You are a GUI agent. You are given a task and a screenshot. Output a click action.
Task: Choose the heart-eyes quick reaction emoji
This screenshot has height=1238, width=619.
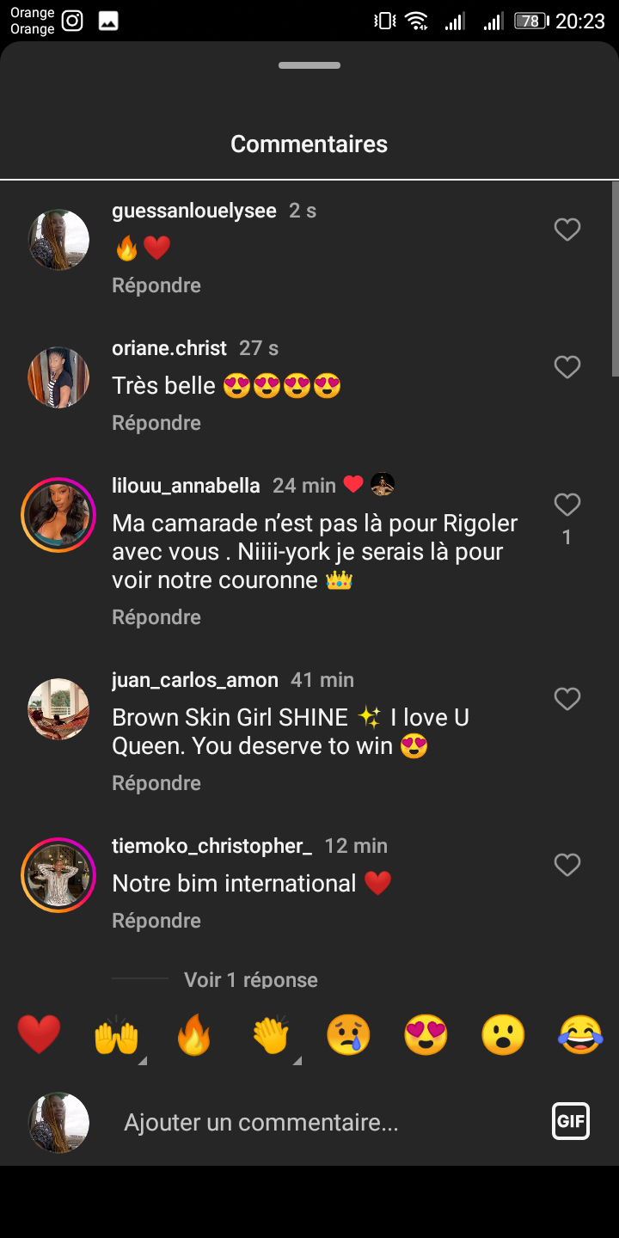[x=426, y=1034]
